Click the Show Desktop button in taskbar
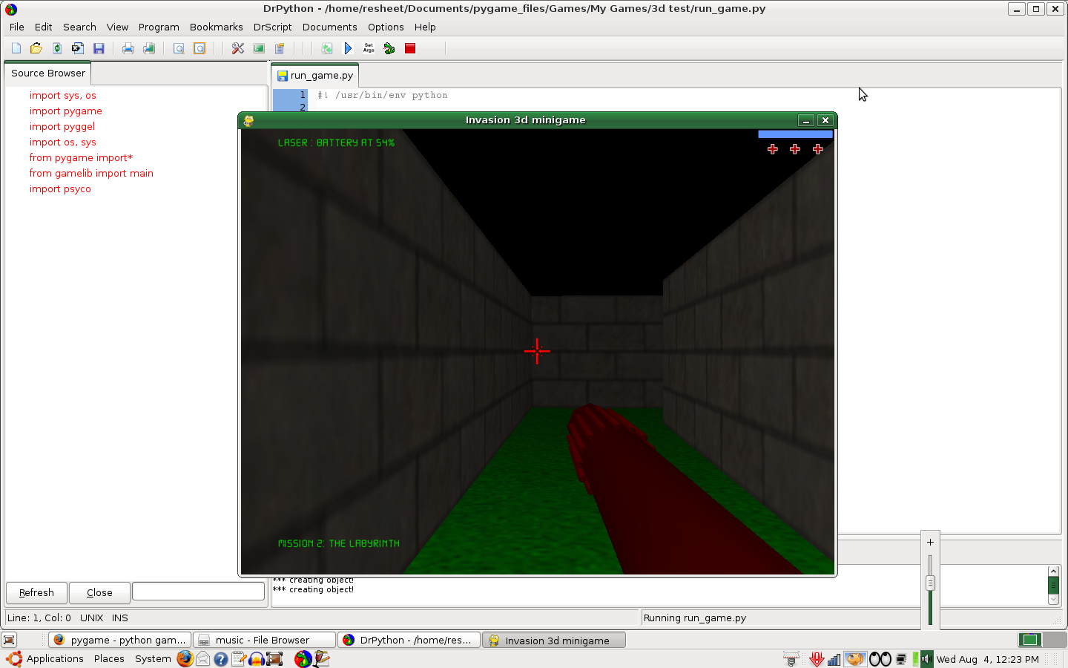The height and width of the screenshot is (668, 1068). pos(9,640)
